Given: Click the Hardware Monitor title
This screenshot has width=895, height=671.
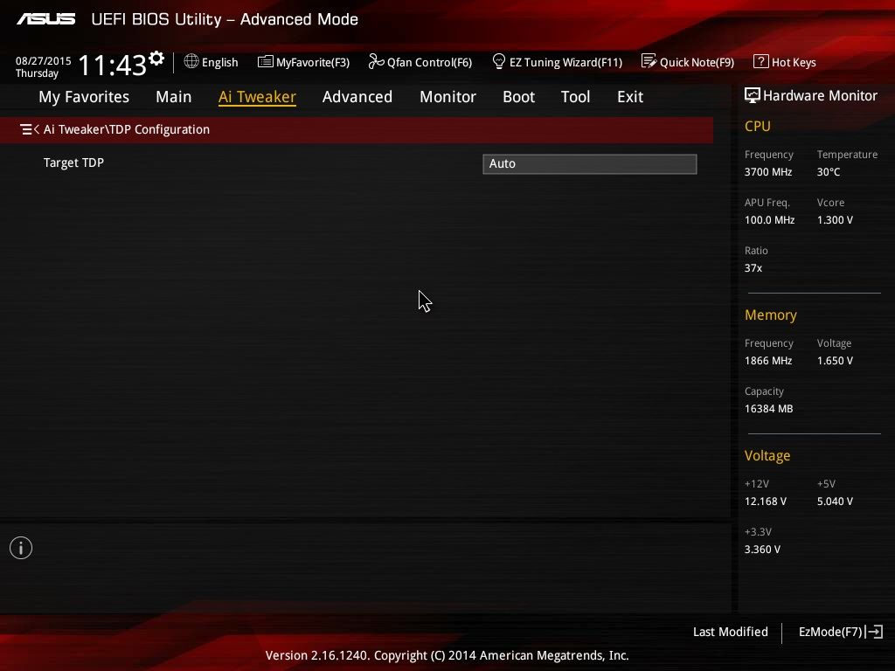Looking at the screenshot, I should [820, 96].
